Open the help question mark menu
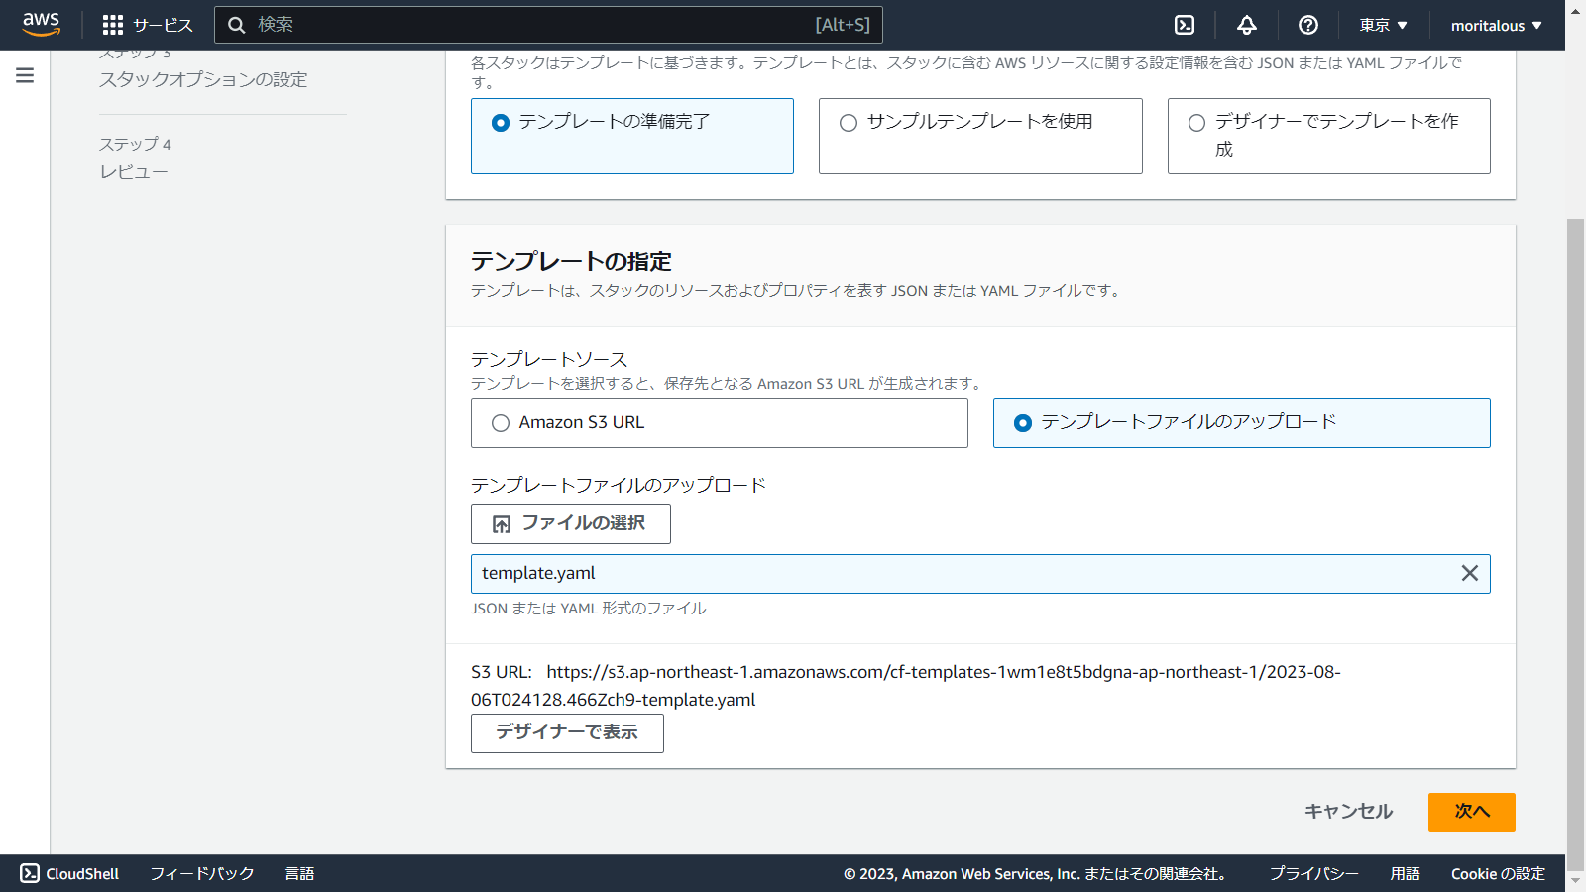 [1309, 25]
